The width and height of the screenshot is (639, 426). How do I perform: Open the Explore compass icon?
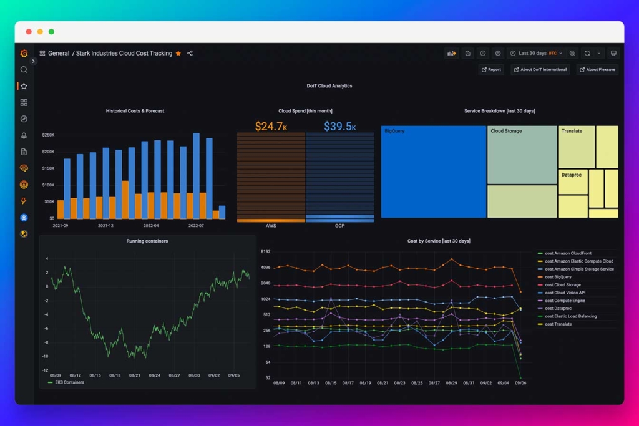pos(24,119)
